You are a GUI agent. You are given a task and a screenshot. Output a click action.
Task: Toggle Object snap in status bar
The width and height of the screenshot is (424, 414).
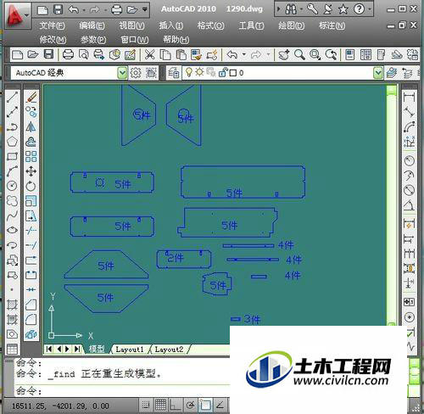pyautogui.click(x=205, y=406)
